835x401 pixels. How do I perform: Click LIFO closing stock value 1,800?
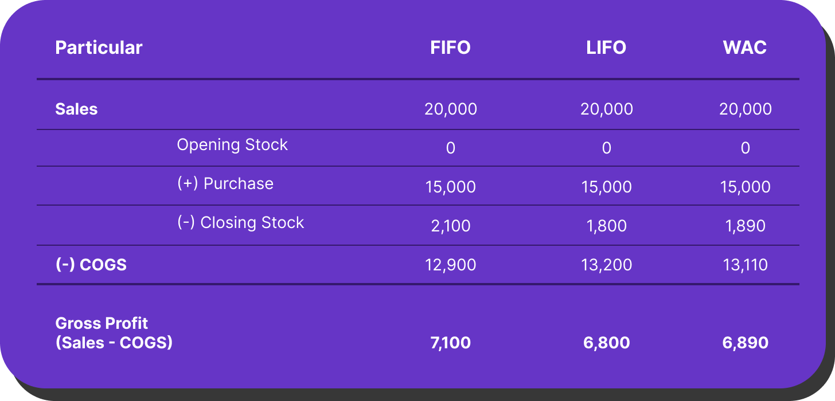(x=606, y=226)
